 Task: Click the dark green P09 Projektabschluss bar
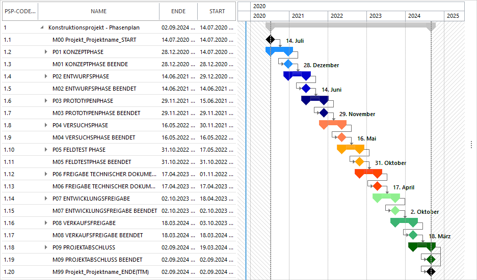point(422,245)
